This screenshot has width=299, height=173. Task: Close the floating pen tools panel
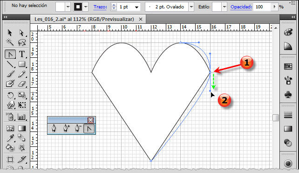90,120
